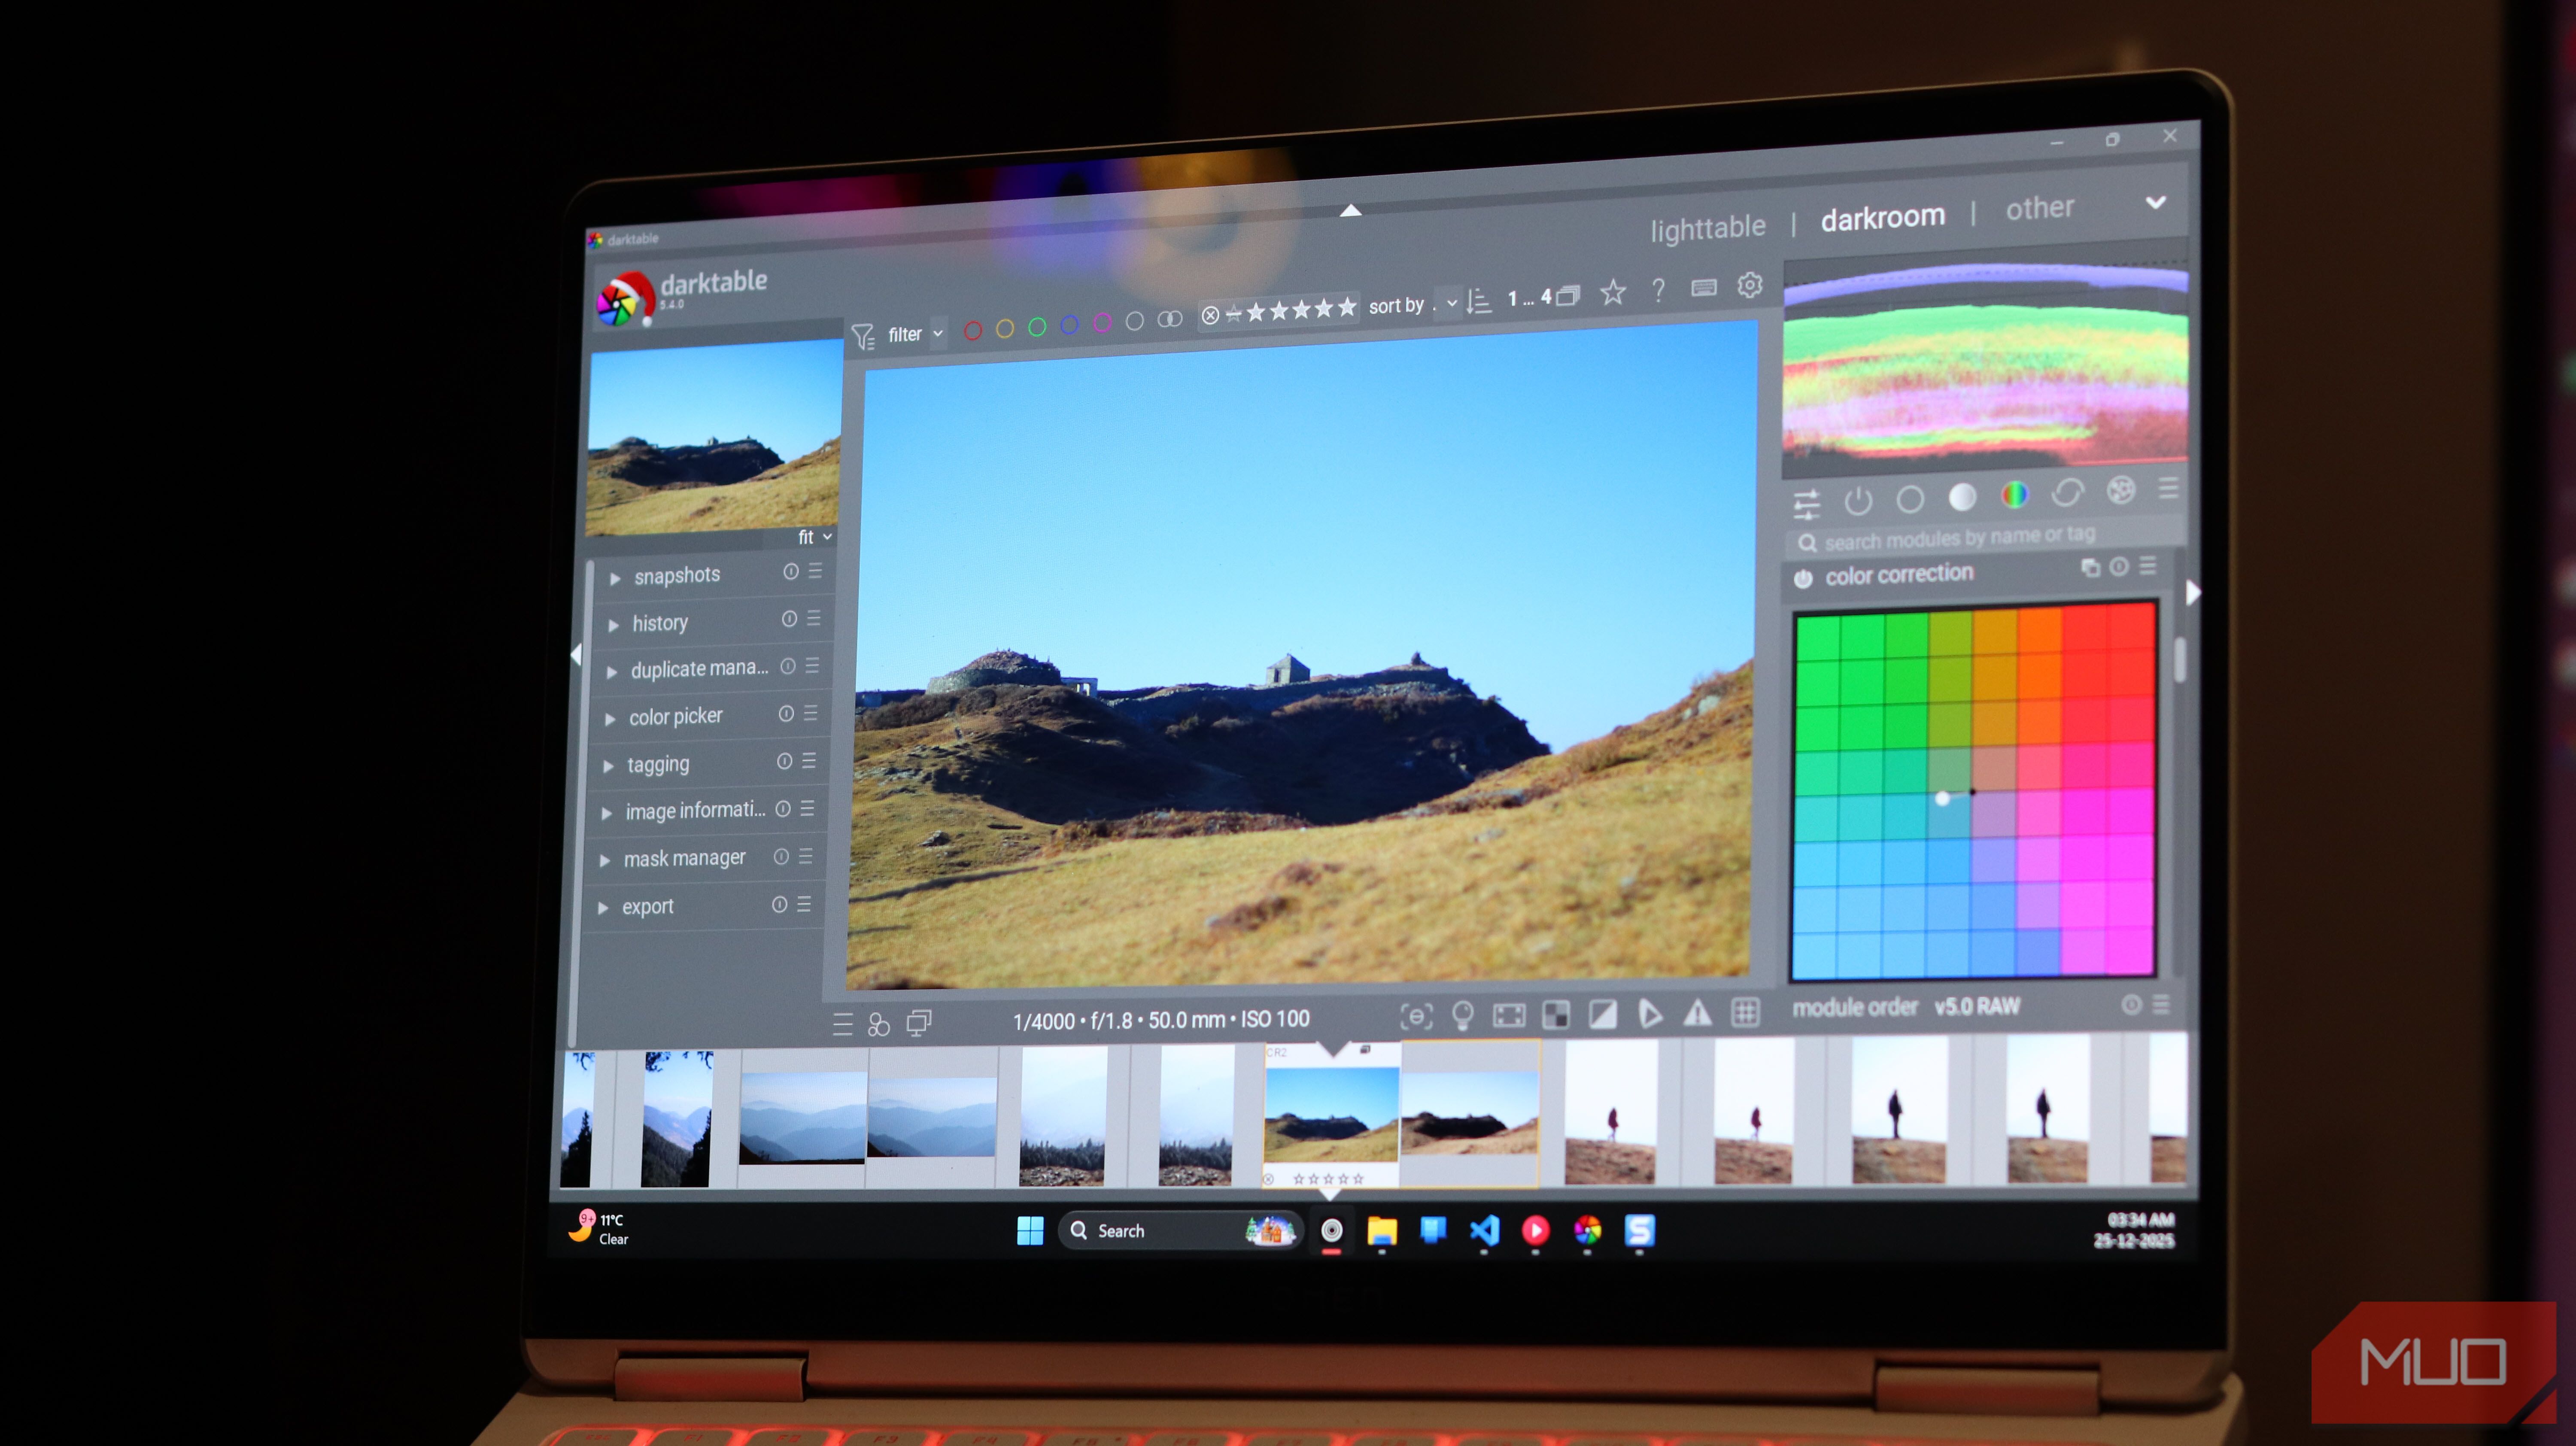Open the sort by dropdown
This screenshot has width=2576, height=1446.
[1452, 303]
